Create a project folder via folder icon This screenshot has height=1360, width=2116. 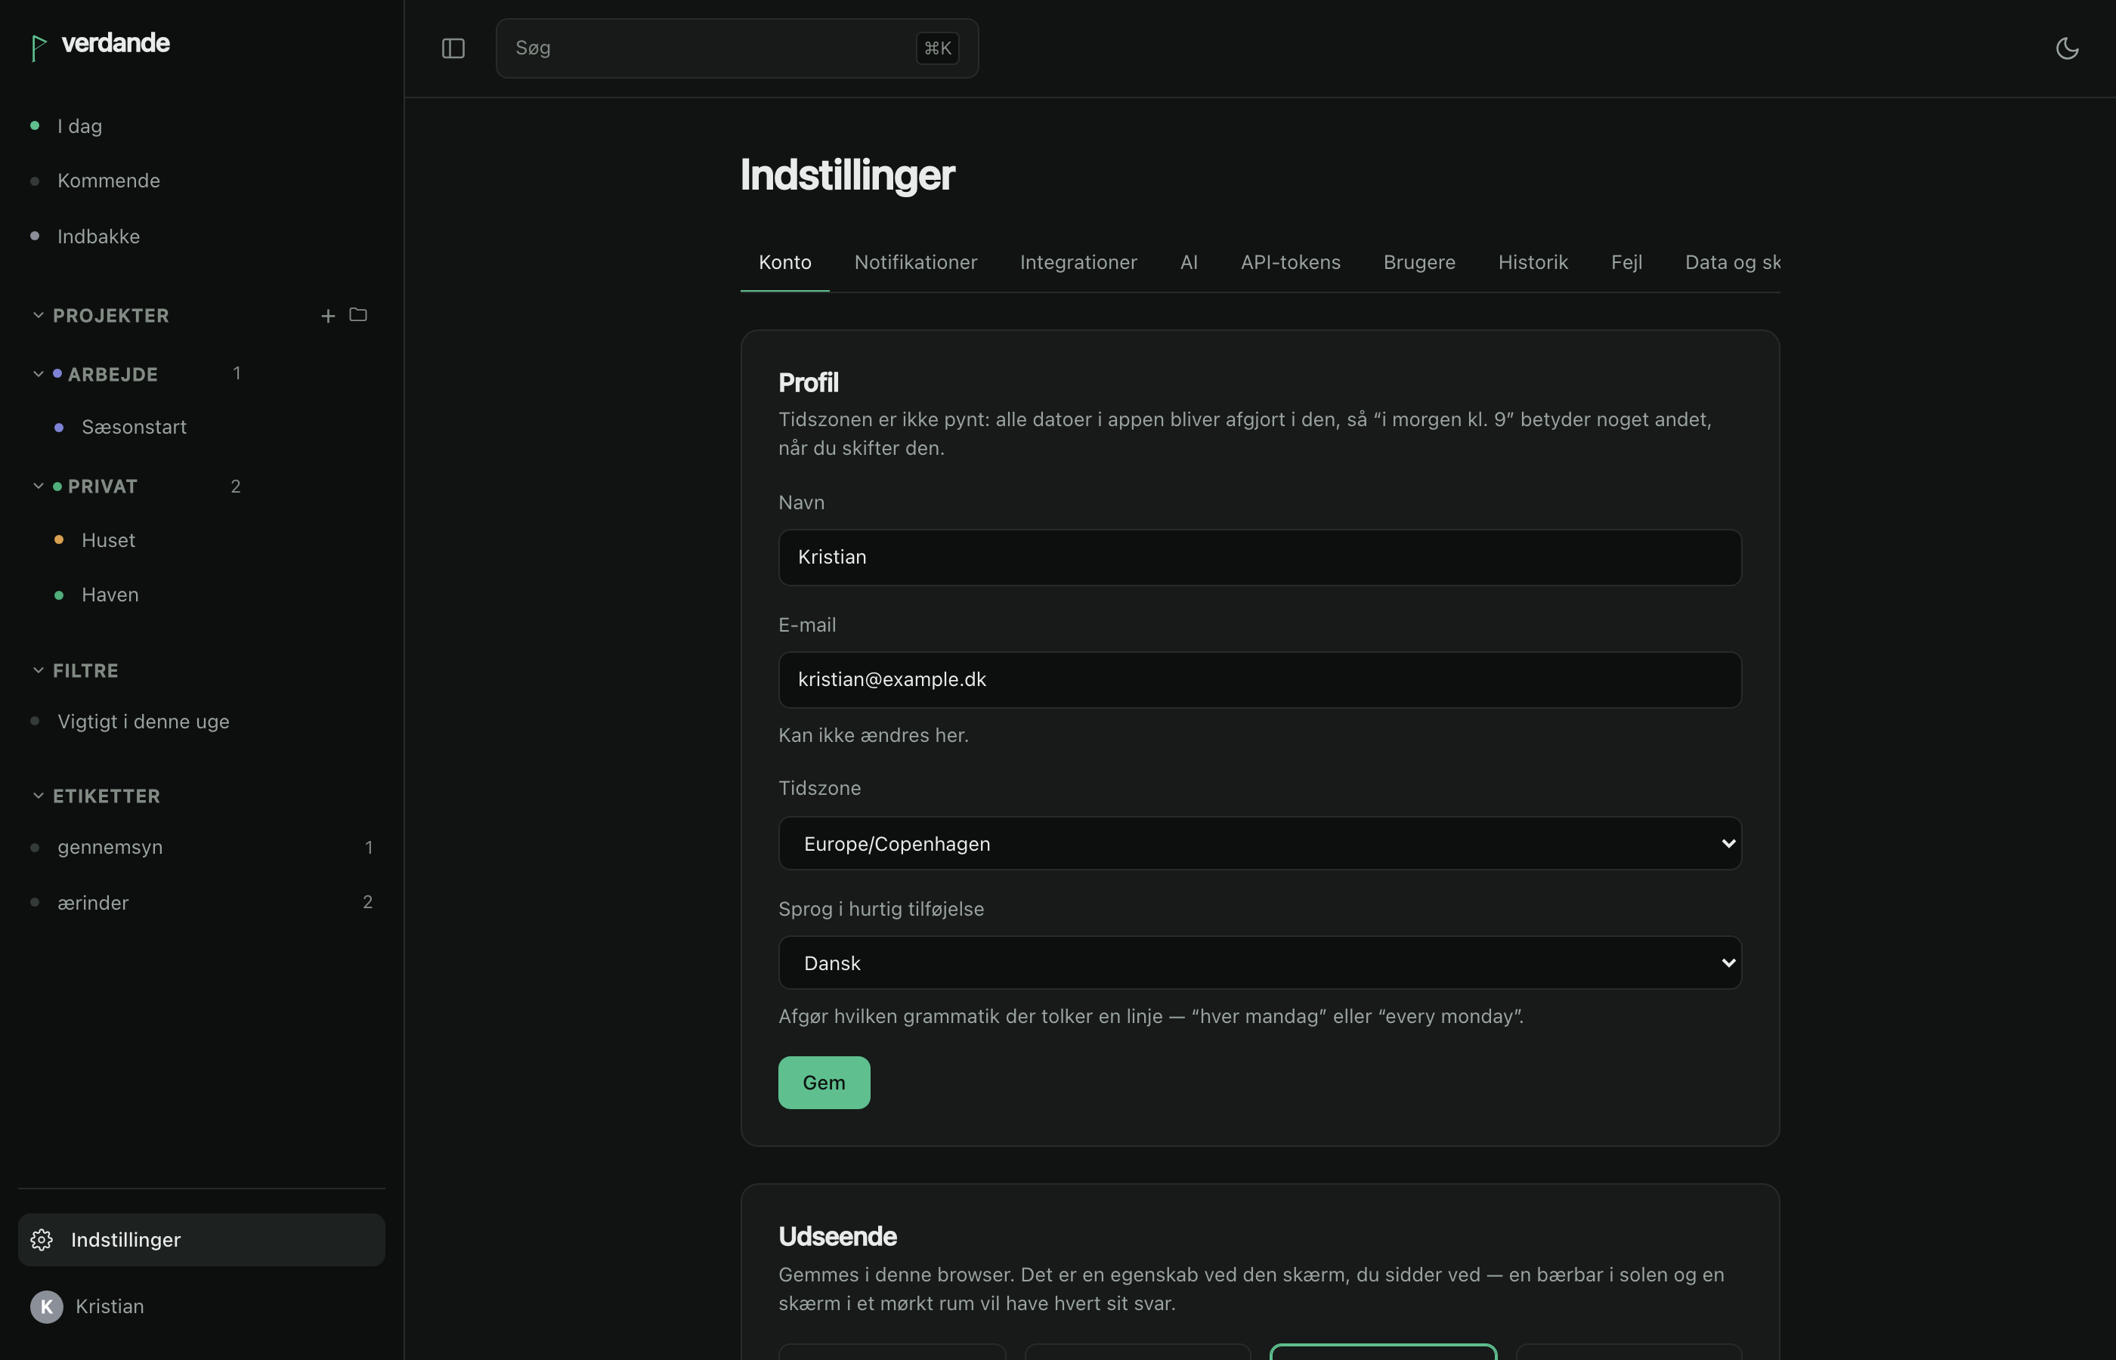(x=357, y=314)
